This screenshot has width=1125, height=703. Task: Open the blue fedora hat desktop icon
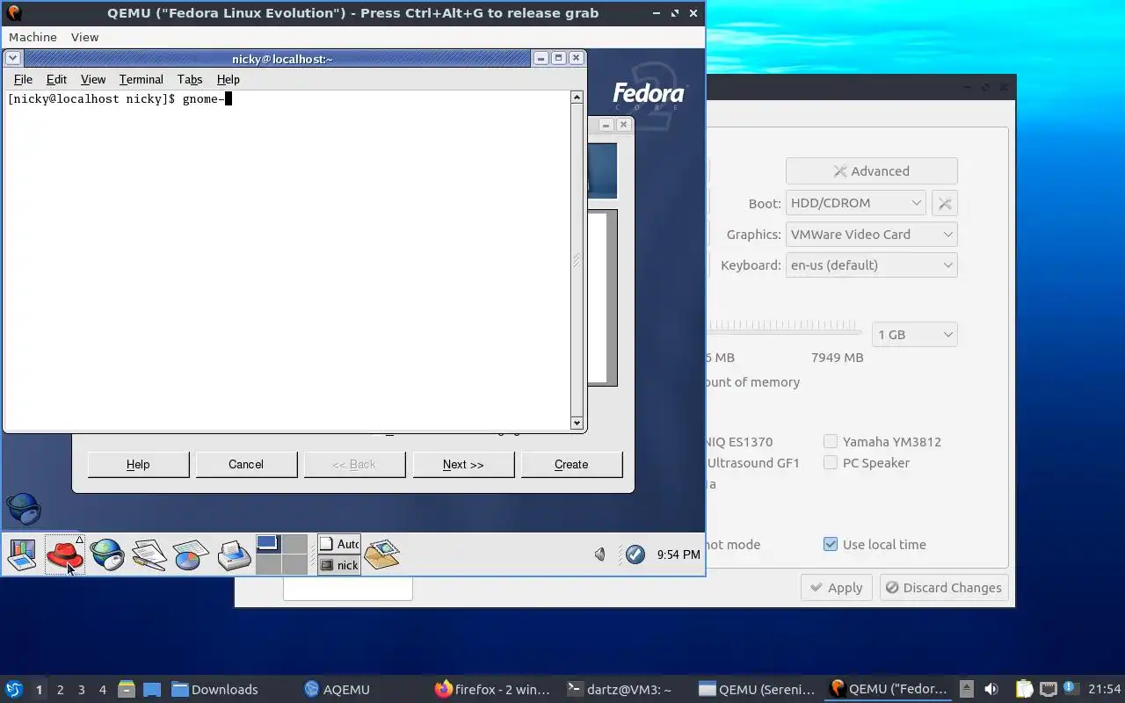point(24,509)
